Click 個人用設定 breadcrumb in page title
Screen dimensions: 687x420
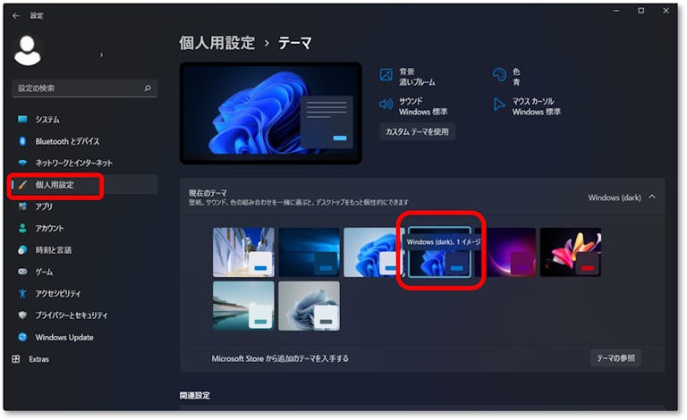216,43
